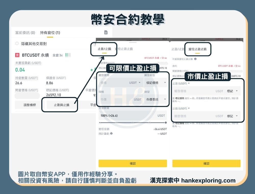The width and height of the screenshot is (255, 194).
Task: Click the 止盈與止損 button
Action: click(x=61, y=105)
